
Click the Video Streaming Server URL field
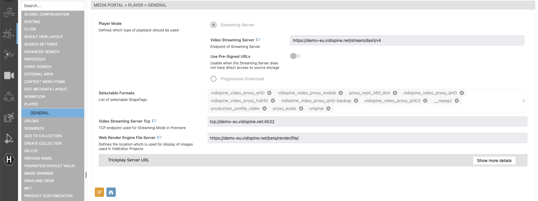tap(407, 40)
